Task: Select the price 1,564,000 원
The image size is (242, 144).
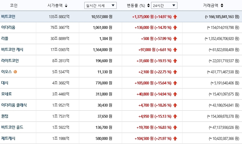Action: [102, 50]
